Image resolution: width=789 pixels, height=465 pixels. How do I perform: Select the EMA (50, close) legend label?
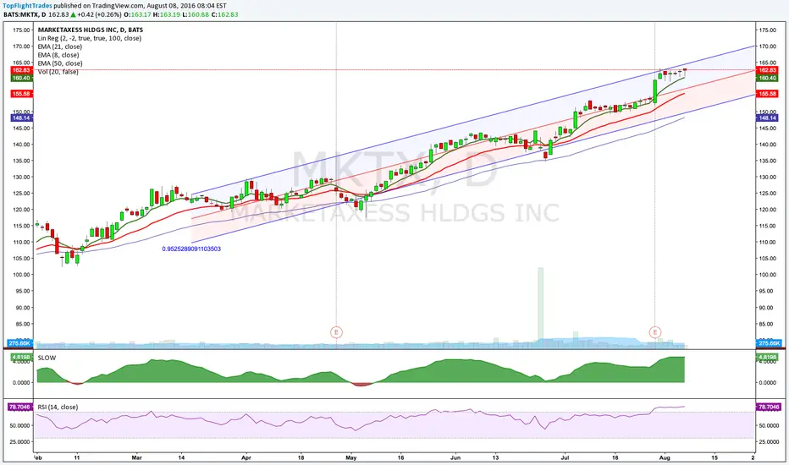pos(60,63)
